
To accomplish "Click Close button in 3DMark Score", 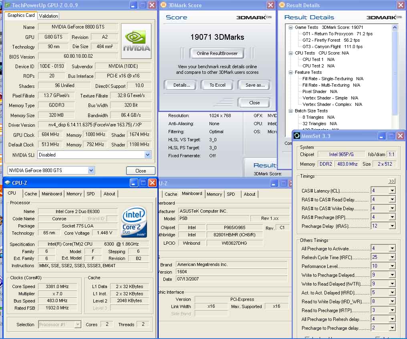I will pos(254,103).
